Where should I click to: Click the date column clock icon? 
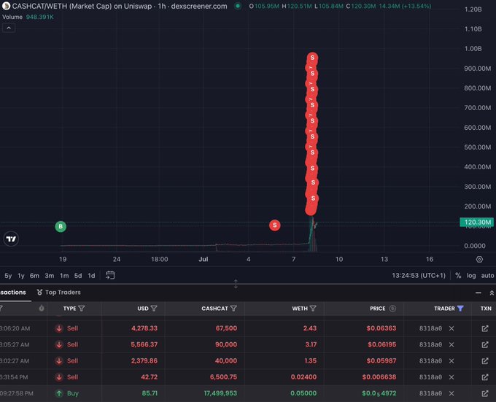[42, 309]
